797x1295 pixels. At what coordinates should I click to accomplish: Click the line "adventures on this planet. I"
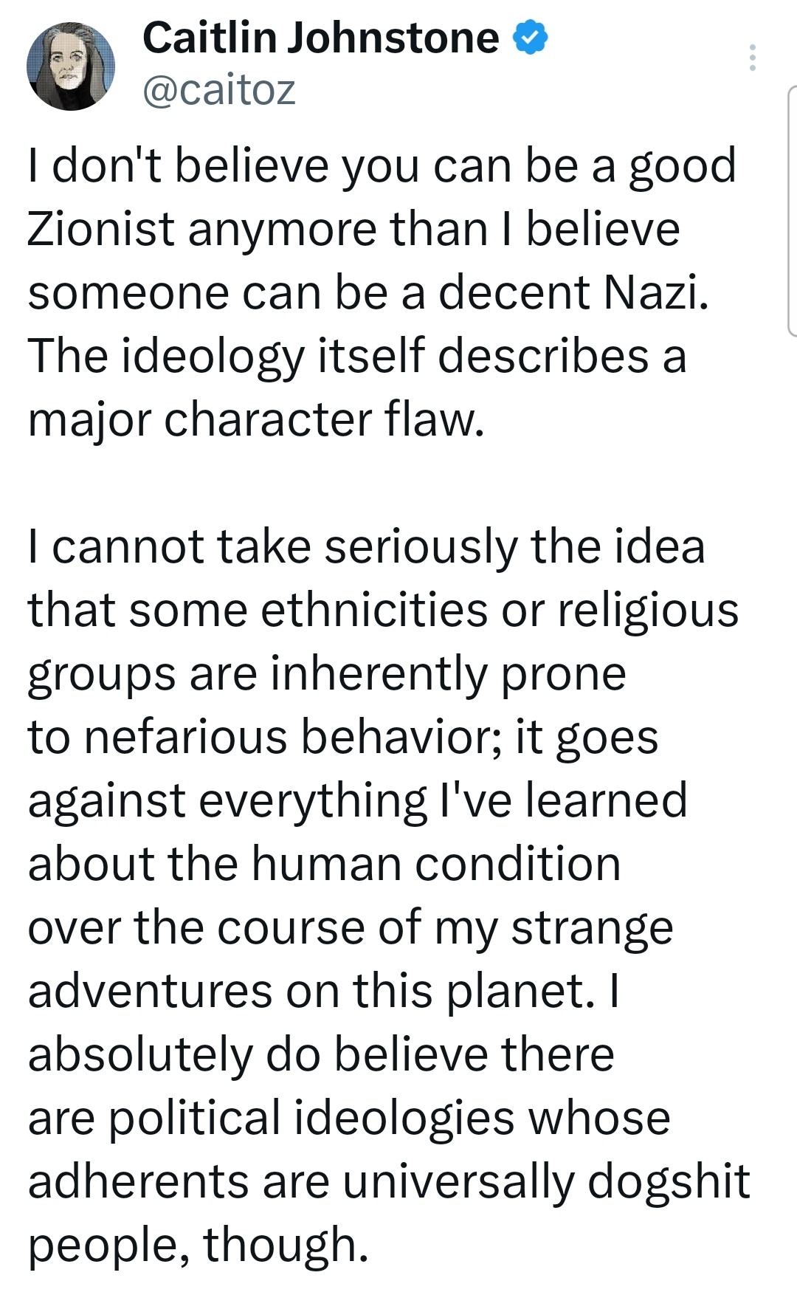click(323, 991)
